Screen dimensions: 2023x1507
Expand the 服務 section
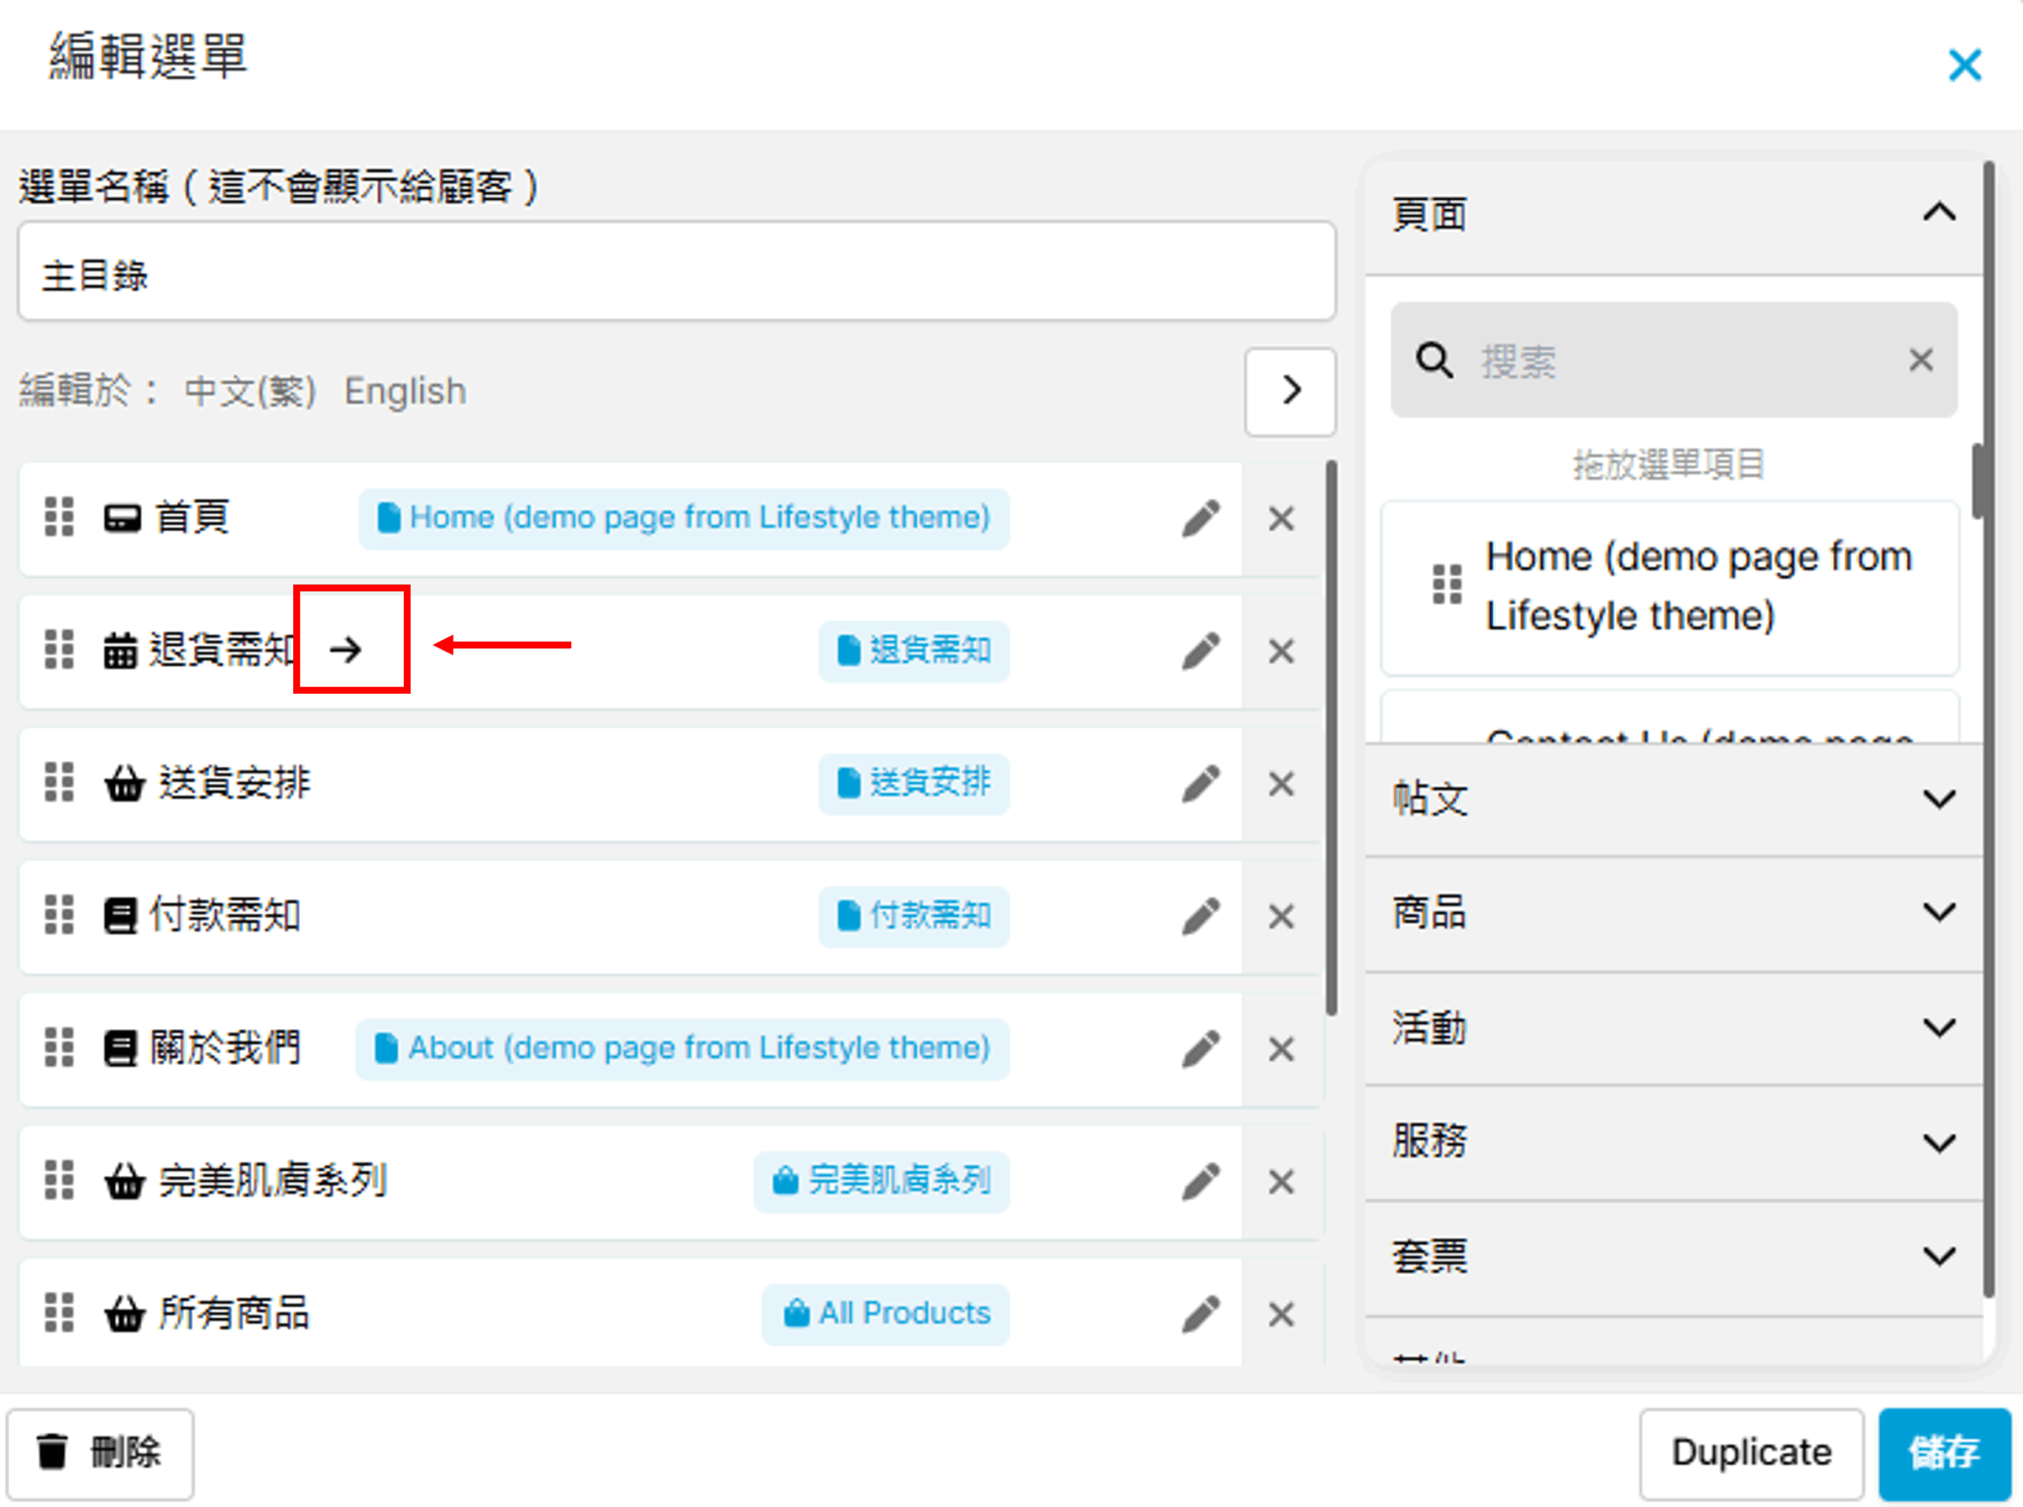coord(1938,1141)
